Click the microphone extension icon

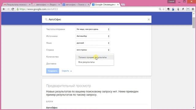click(x=178, y=9)
